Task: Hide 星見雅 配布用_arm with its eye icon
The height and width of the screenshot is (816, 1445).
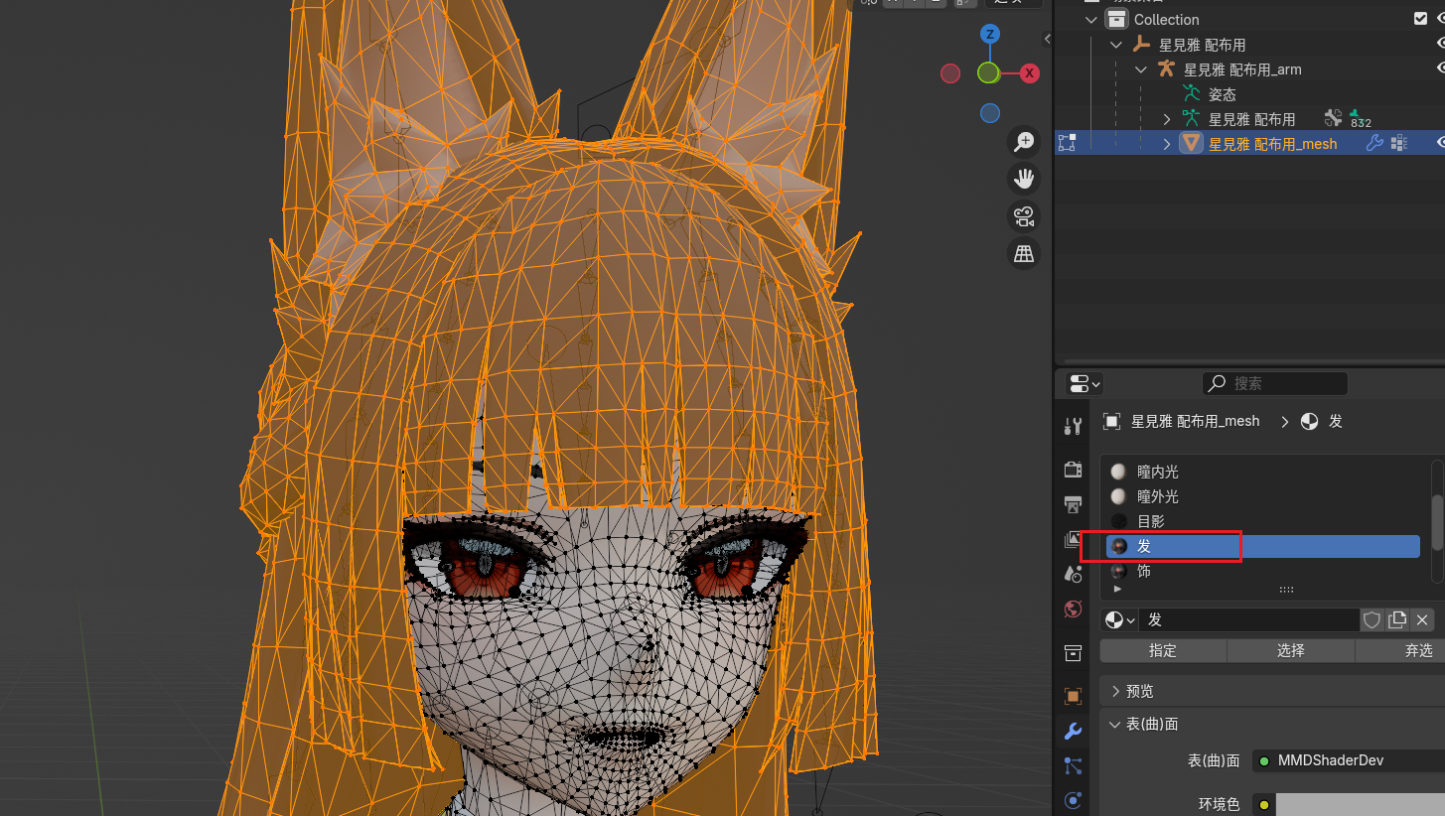Action: coord(1440,68)
